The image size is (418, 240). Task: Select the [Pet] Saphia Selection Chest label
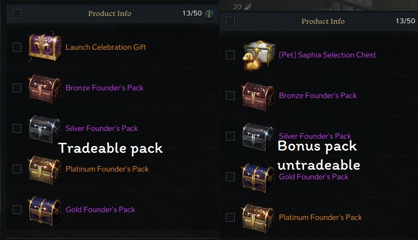pyautogui.click(x=327, y=55)
